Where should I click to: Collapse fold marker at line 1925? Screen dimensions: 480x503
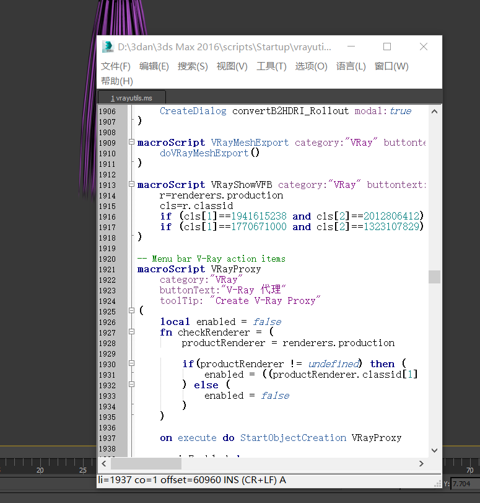click(131, 311)
